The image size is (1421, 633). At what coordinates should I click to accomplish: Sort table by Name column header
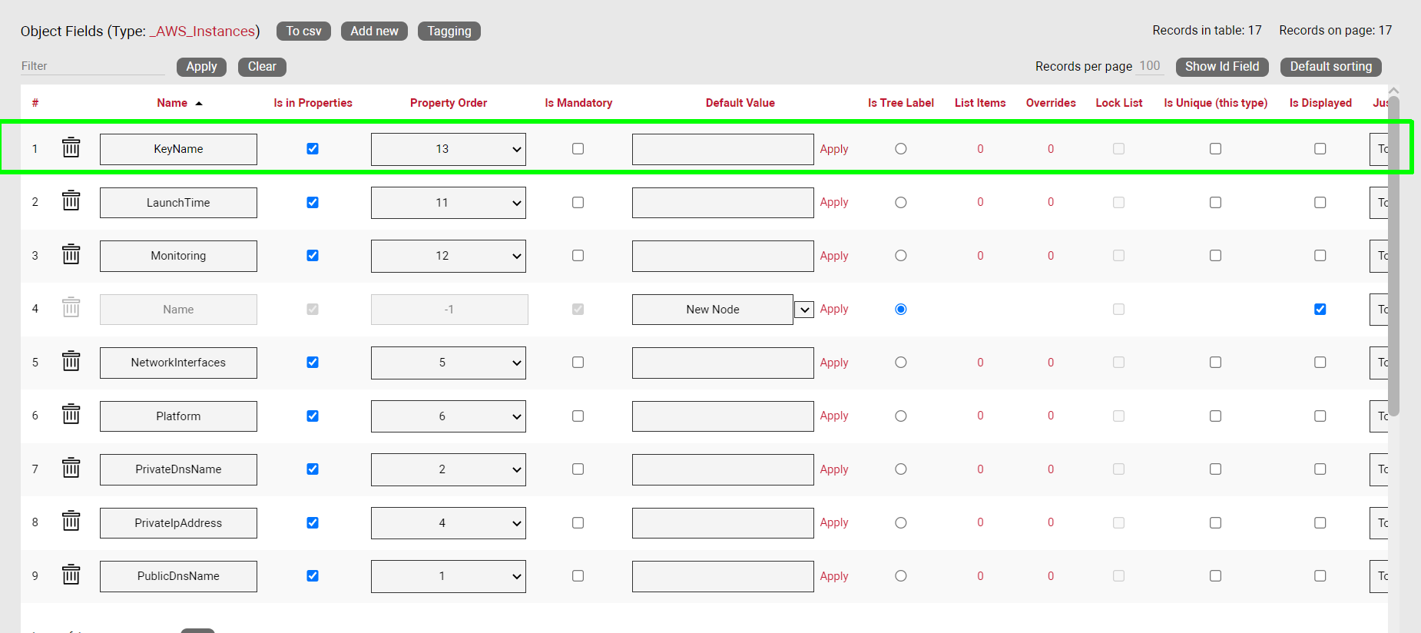pyautogui.click(x=172, y=103)
